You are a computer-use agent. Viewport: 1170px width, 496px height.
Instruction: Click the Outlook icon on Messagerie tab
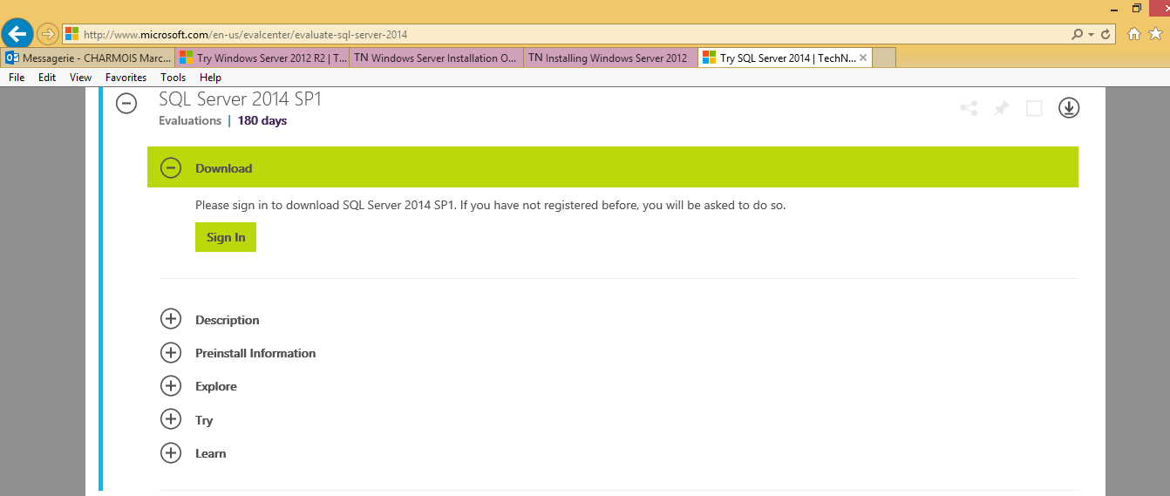coord(12,58)
